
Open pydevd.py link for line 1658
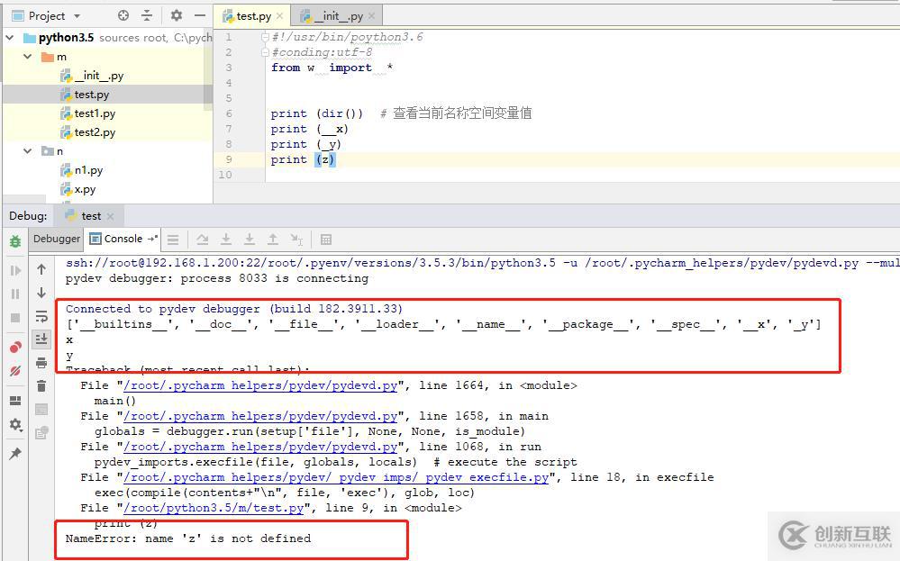tap(260, 416)
